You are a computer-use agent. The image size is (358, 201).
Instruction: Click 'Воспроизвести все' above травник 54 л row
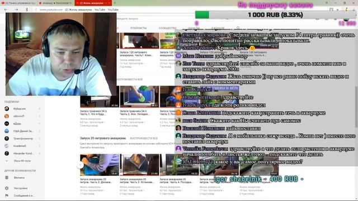coord(129,79)
